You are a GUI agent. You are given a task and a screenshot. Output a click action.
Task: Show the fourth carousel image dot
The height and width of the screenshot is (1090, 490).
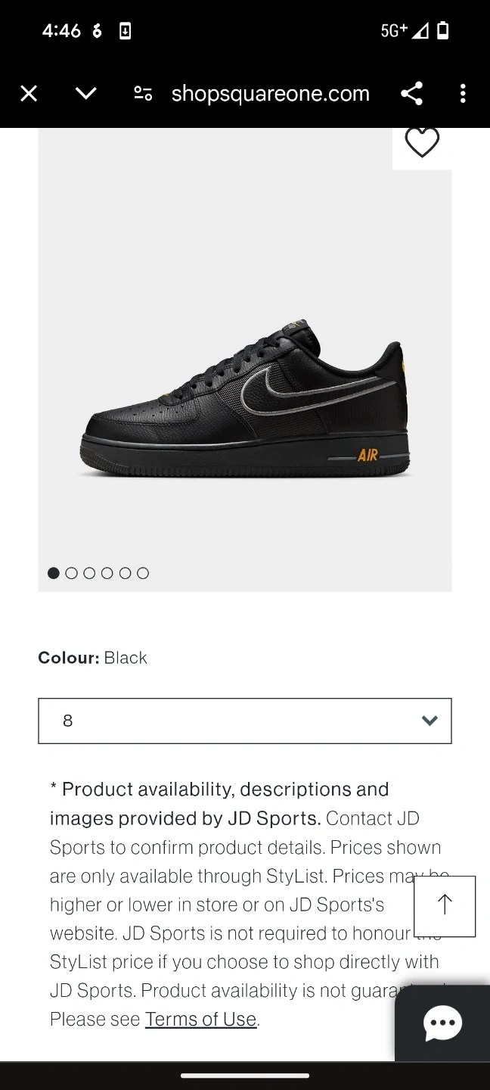click(x=107, y=573)
